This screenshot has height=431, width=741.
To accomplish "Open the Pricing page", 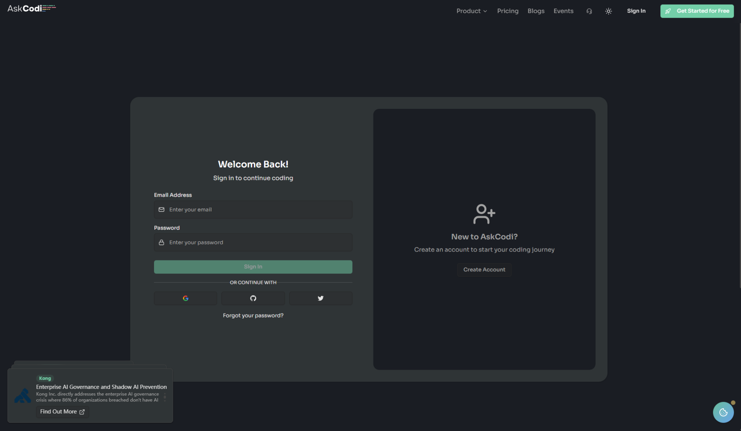I will pos(508,11).
